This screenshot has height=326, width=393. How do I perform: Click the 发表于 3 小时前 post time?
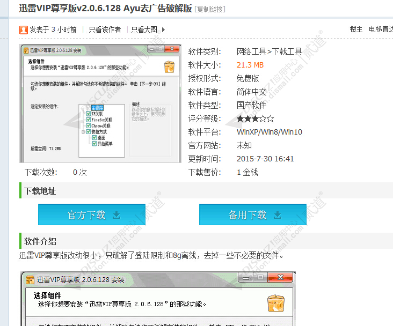click(x=53, y=29)
